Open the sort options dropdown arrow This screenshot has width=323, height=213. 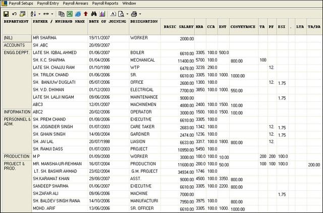39,14
